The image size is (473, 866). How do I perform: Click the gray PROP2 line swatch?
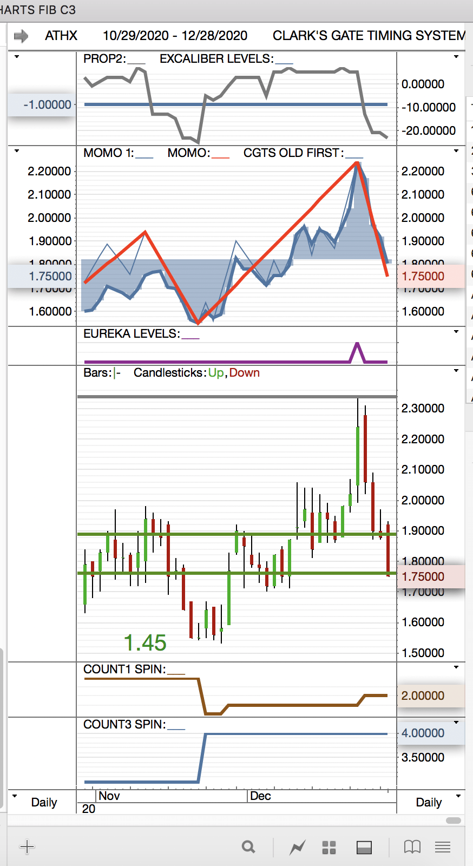pos(136,63)
